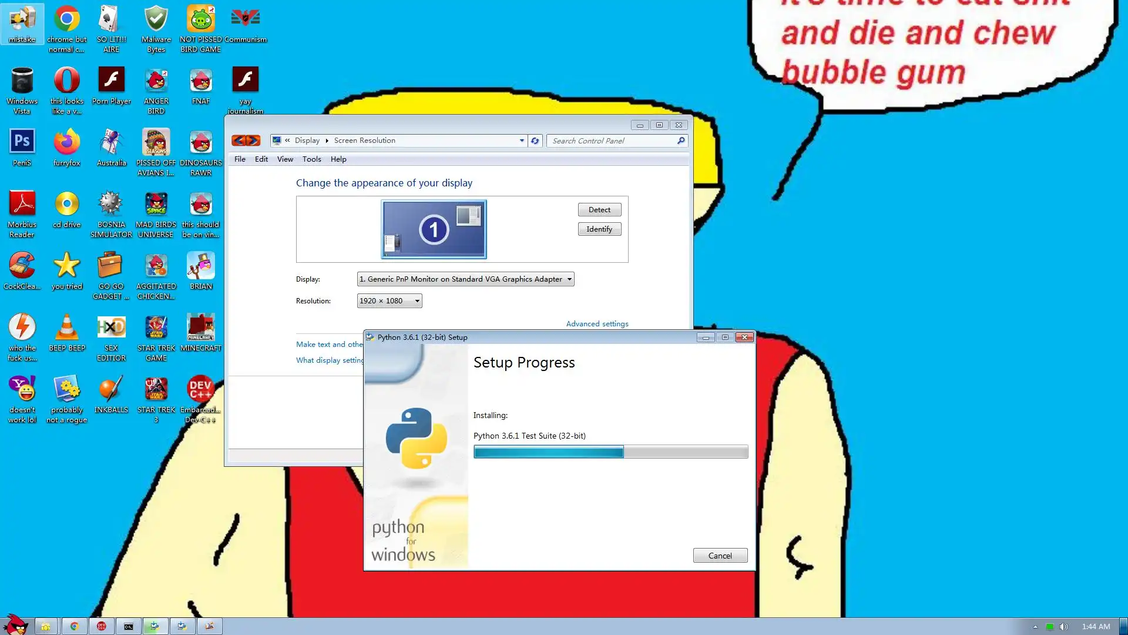Click the search magnifier in Control Panel search
Screen dimensions: 1128x635
pyautogui.click(x=680, y=141)
